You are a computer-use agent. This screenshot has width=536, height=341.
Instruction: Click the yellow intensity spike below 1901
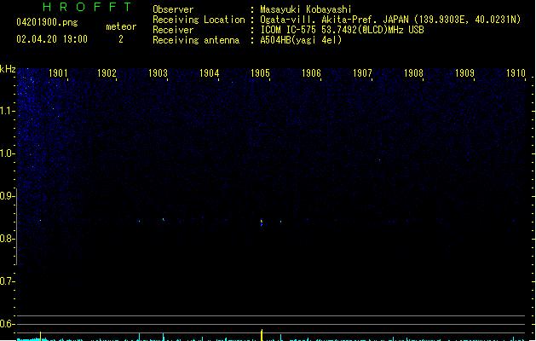[x=40, y=336]
